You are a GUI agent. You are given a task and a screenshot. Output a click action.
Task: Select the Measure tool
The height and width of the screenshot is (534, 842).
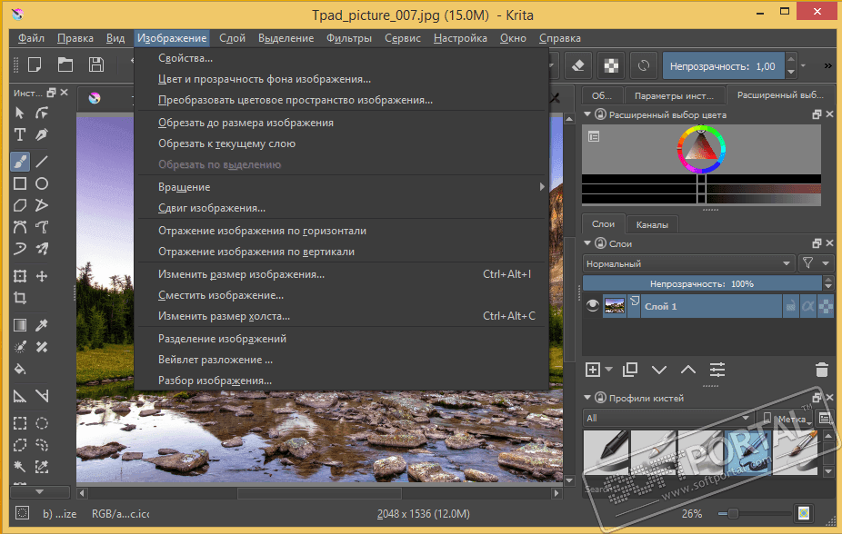tap(42, 396)
